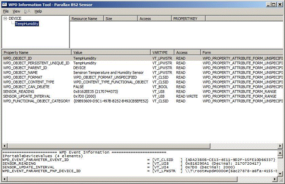This screenshot has width=285, height=184.
Task: Click the GUID value {09B93609-D5C1-497B-B252-B492CB5EFE52}
Action: (x=111, y=101)
